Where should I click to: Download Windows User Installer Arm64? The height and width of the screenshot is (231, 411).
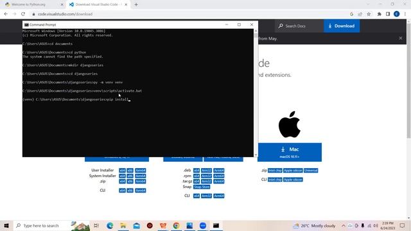pyautogui.click(x=141, y=171)
